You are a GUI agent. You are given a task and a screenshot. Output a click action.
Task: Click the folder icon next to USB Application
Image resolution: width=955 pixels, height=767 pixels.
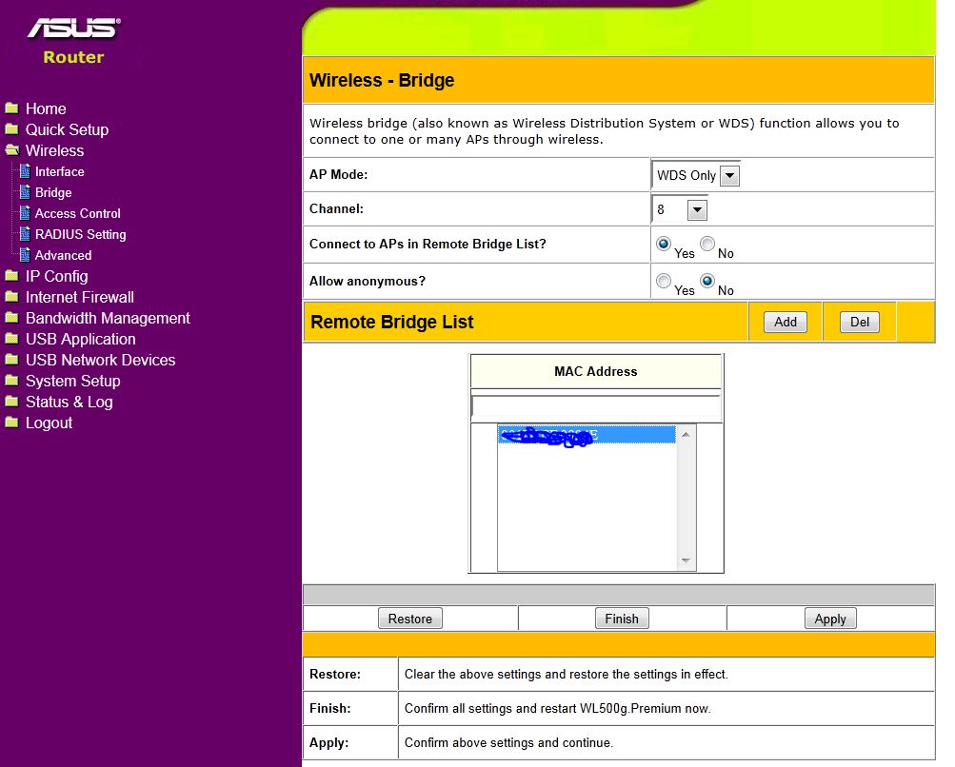click(11, 339)
